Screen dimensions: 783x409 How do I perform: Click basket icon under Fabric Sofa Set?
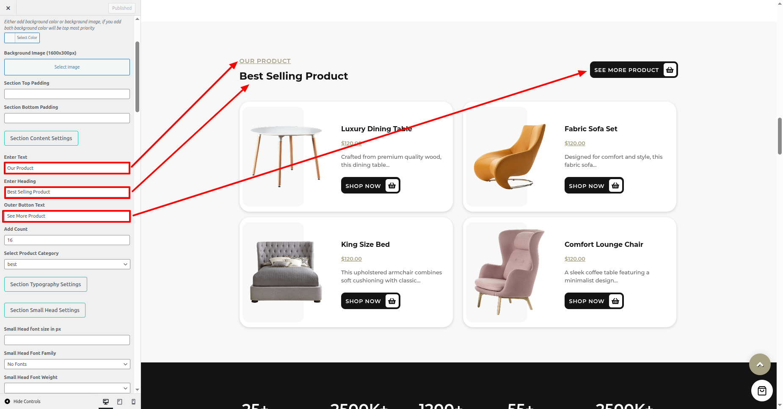615,185
